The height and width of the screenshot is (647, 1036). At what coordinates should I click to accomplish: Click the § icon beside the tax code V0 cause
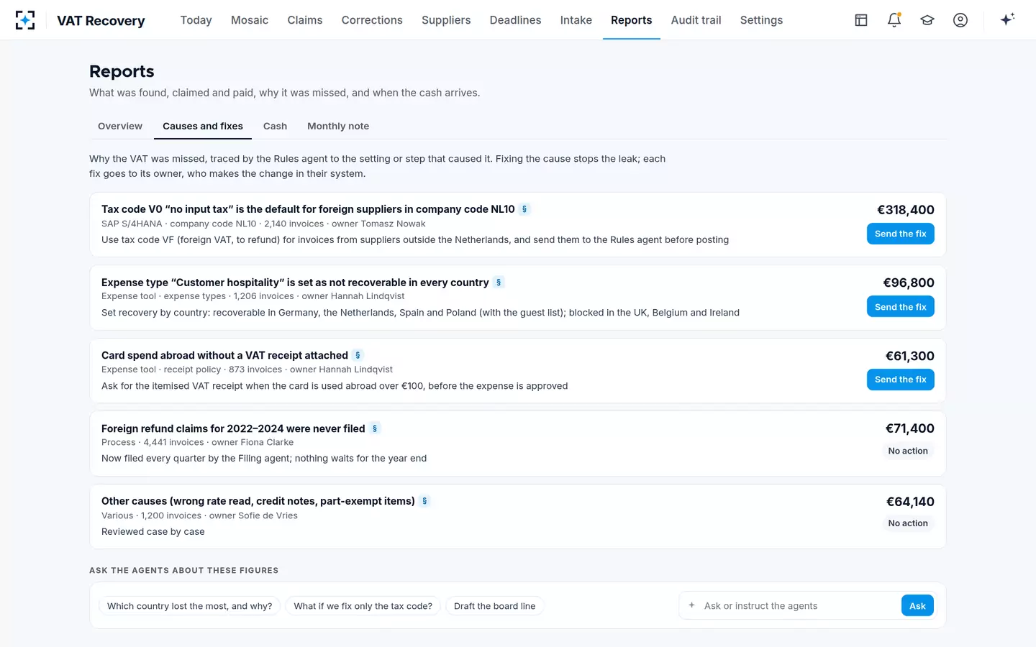(524, 209)
